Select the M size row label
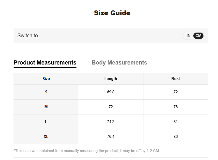The height and width of the screenshot is (160, 218). pos(46,107)
